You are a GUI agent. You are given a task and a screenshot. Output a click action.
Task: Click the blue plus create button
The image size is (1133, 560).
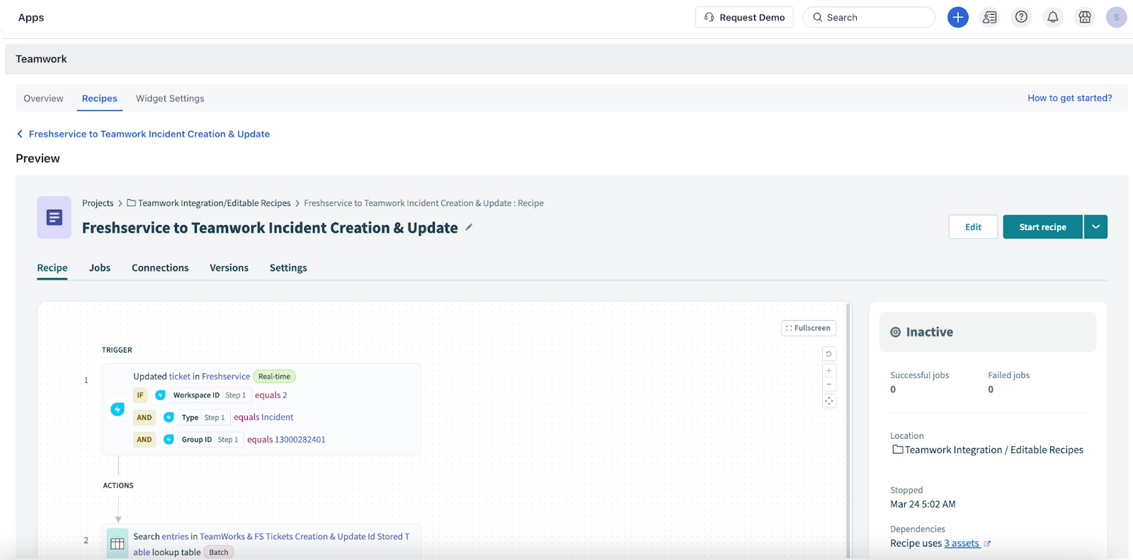click(957, 18)
